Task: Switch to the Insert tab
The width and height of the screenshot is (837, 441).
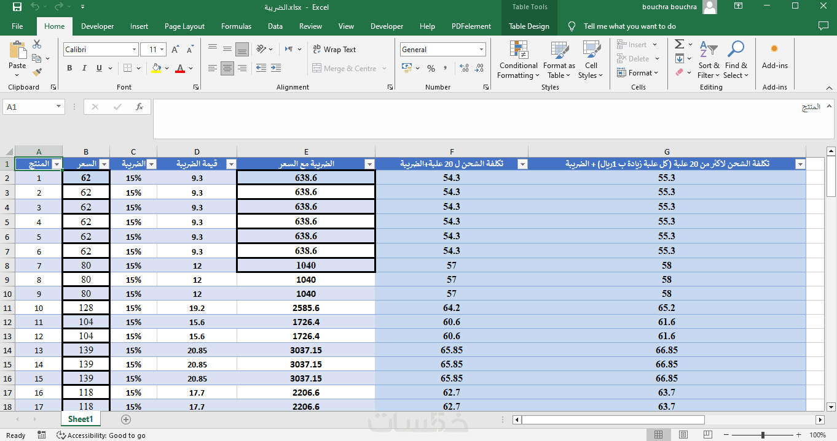Action: pos(139,26)
